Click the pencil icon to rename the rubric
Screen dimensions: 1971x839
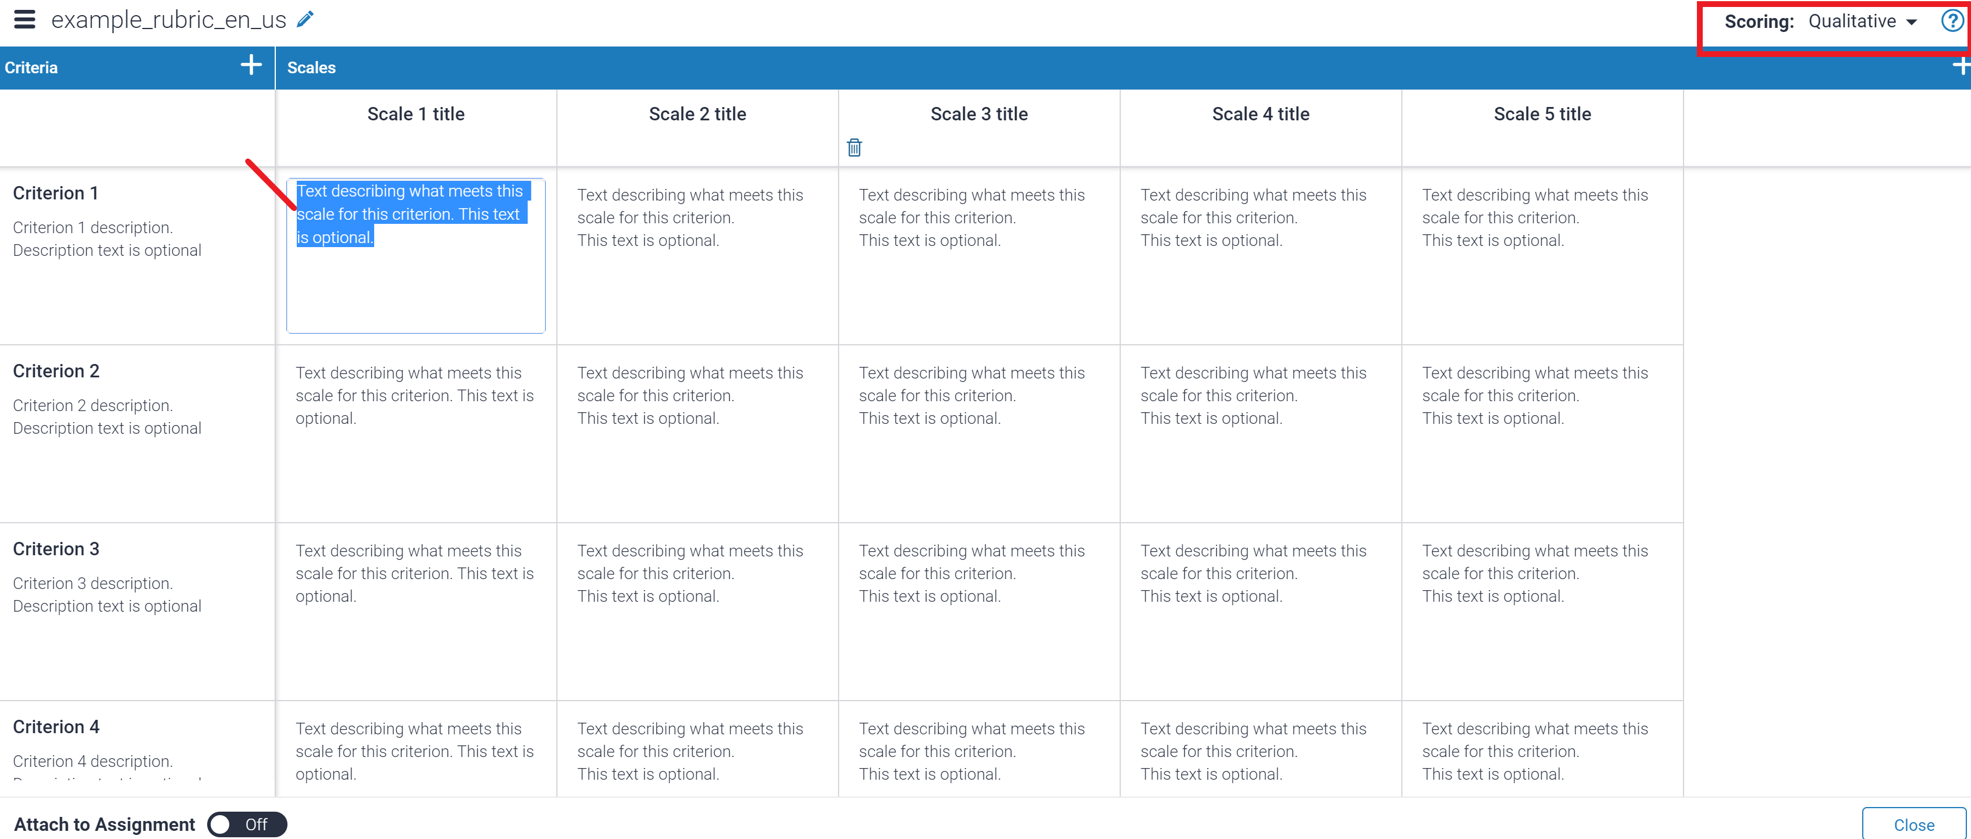pyautogui.click(x=304, y=19)
